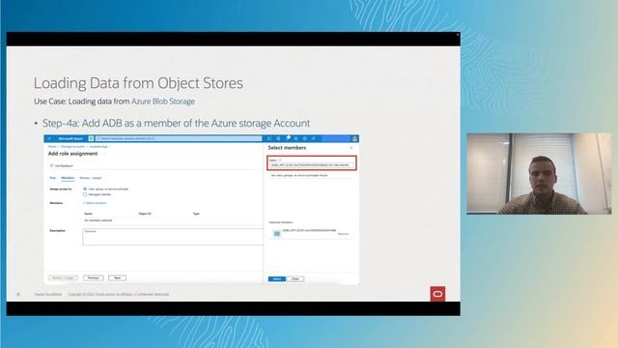Click the No members selected text
Image resolution: width=618 pixels, height=348 pixels.
tap(98, 220)
